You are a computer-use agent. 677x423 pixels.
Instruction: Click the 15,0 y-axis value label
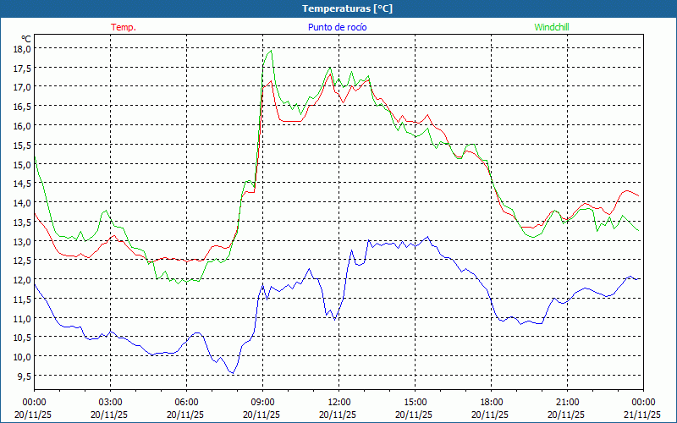click(x=21, y=164)
